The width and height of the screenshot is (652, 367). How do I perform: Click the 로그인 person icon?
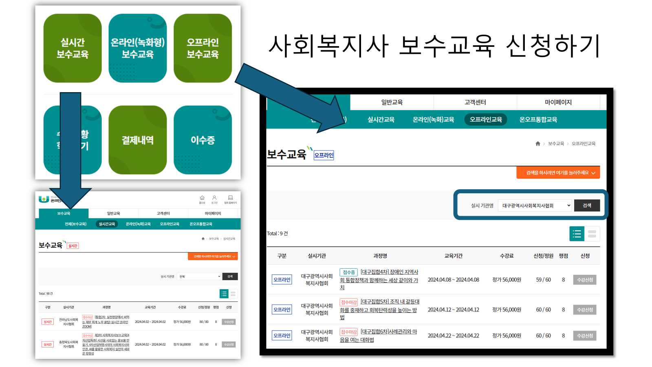point(215,198)
